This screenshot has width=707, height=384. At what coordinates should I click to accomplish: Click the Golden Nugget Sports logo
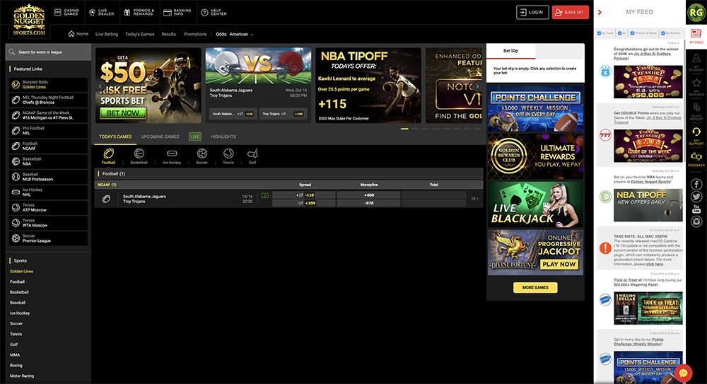[x=29, y=20]
